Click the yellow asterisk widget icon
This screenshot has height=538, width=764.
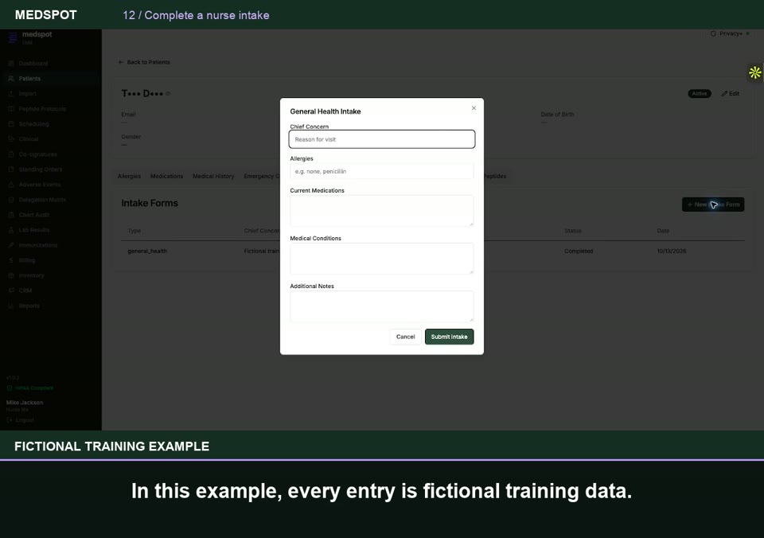[x=754, y=72]
